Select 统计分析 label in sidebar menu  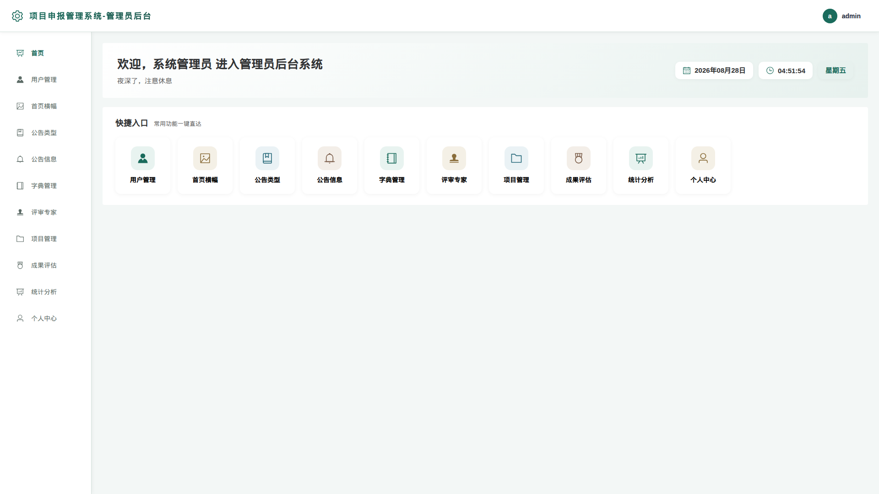(x=44, y=292)
